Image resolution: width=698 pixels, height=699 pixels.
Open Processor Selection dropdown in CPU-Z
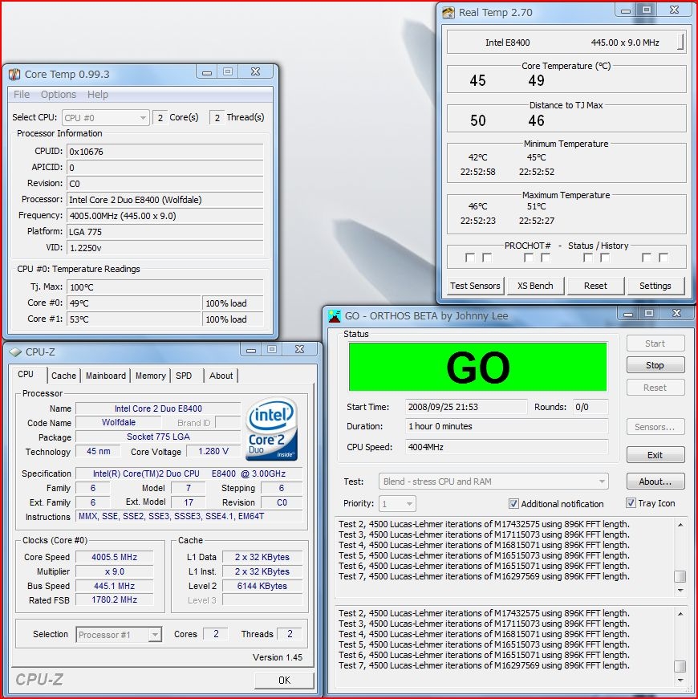click(119, 634)
